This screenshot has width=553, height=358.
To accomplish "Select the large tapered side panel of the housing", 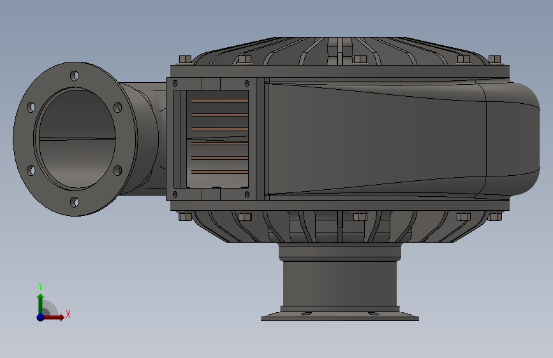I will coord(376,139).
